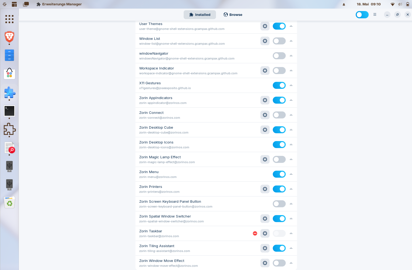Open the hamburger menu in the header bar
412x270 pixels.
(x=375, y=15)
